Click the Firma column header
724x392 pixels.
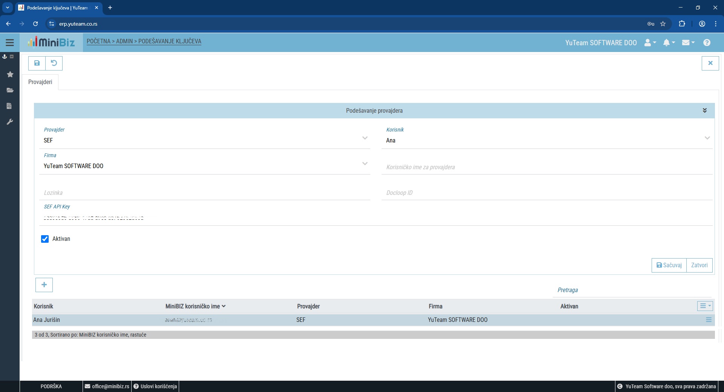point(435,306)
